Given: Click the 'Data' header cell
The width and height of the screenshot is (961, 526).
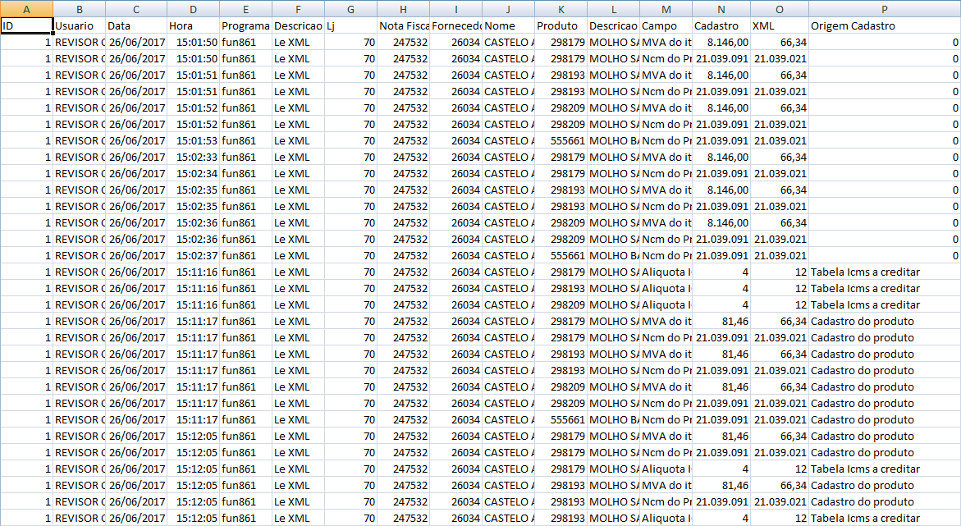Looking at the screenshot, I should click(135, 25).
